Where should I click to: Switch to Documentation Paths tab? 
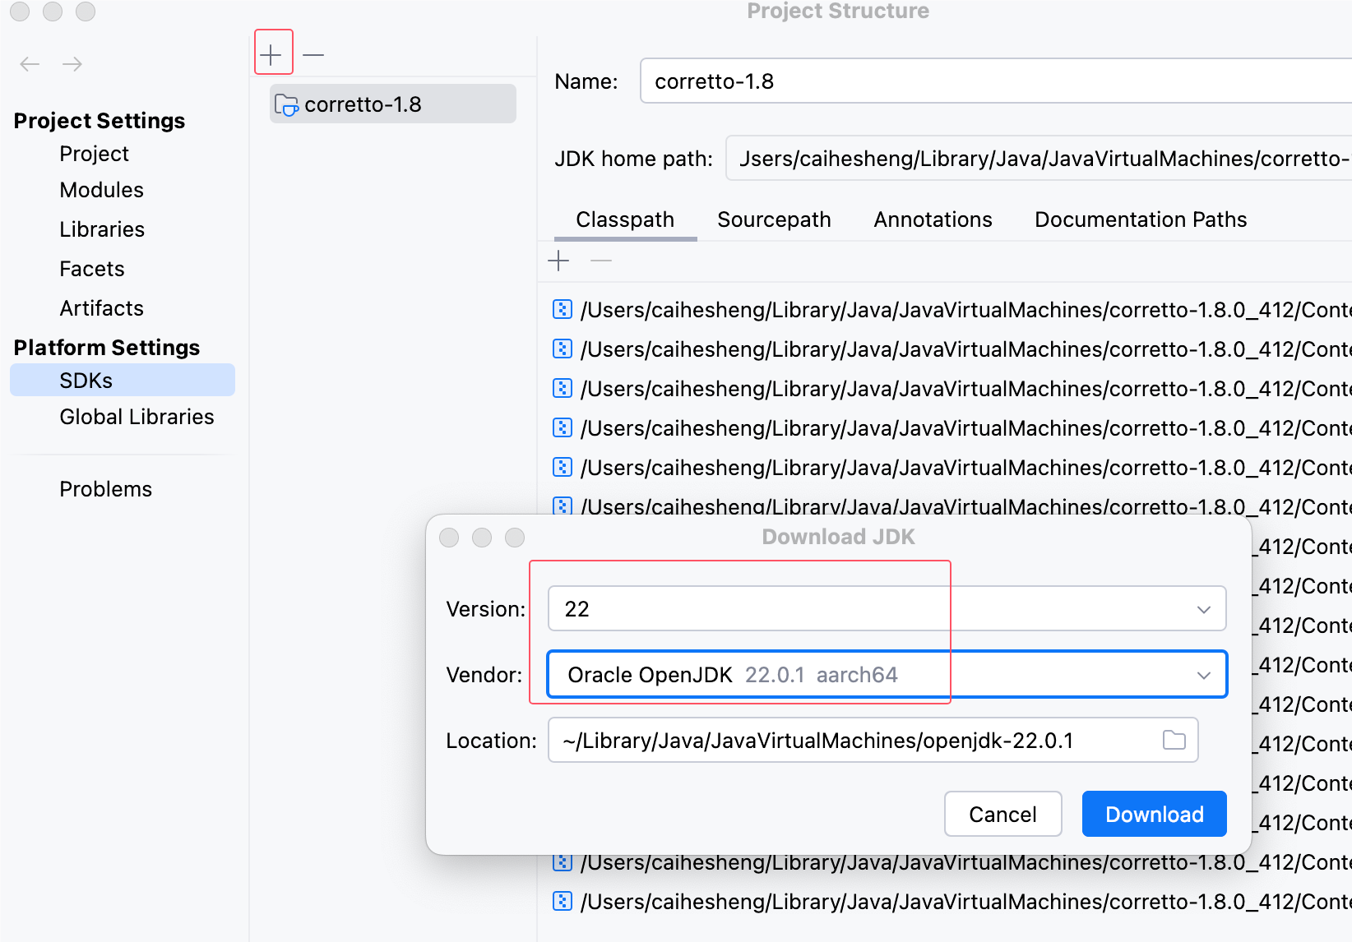pos(1140,219)
